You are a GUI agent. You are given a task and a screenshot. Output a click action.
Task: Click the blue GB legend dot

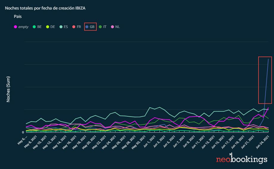(87, 27)
